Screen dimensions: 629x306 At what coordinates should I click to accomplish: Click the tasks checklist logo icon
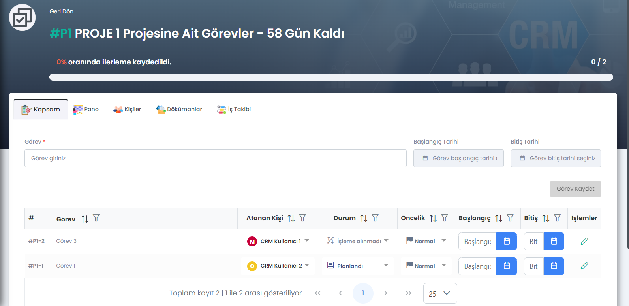coord(22,17)
